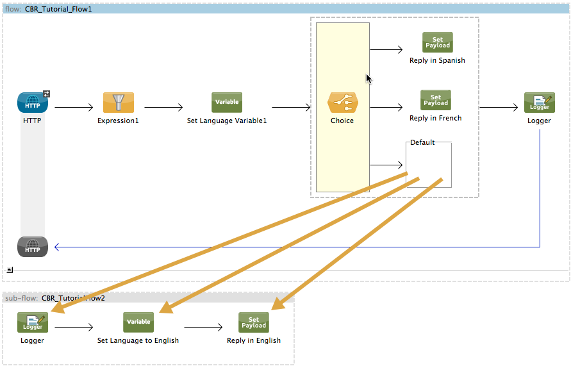Select the CBR_Tutorial_Flow2 sub-flow title bar
Viewport: 571px width, 366px height.
[x=149, y=298]
